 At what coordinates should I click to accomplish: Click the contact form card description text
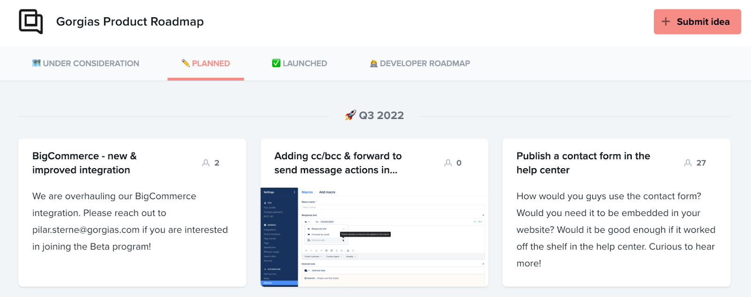click(616, 230)
